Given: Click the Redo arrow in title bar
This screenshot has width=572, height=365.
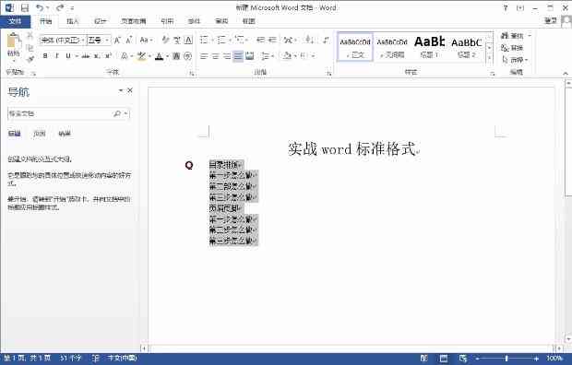Looking at the screenshot, I should click(60, 7).
